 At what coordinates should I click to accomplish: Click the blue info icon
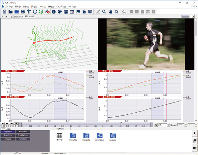(x=54, y=12)
